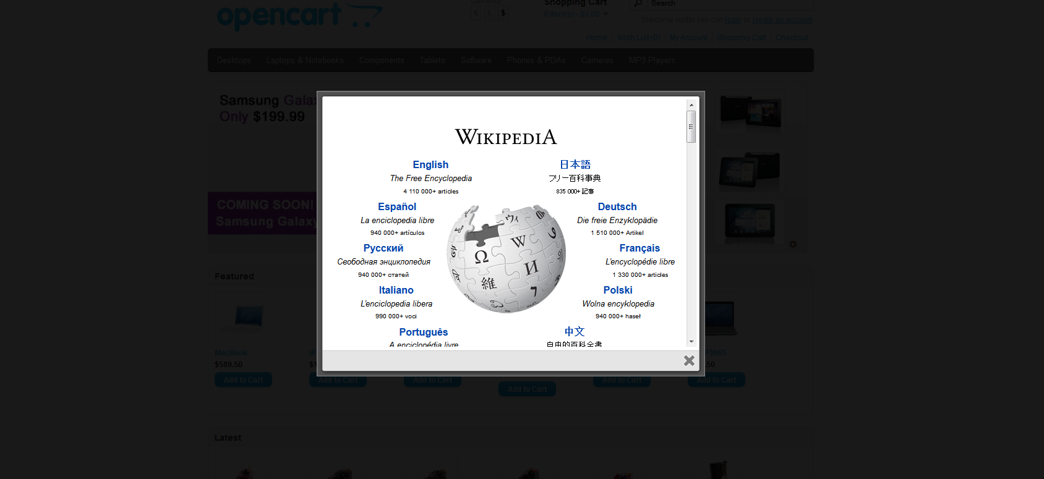Select Euro currency icon
This screenshot has height=479, width=1044.
pos(476,12)
